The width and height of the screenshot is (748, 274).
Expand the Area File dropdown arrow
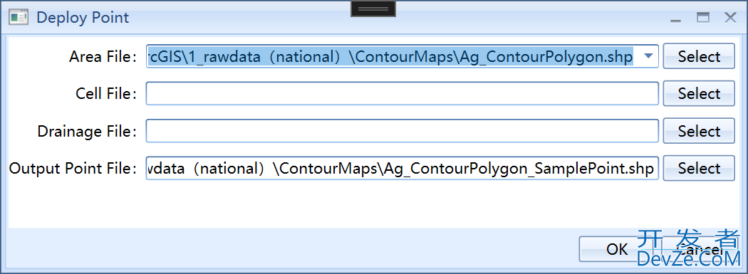coord(648,56)
